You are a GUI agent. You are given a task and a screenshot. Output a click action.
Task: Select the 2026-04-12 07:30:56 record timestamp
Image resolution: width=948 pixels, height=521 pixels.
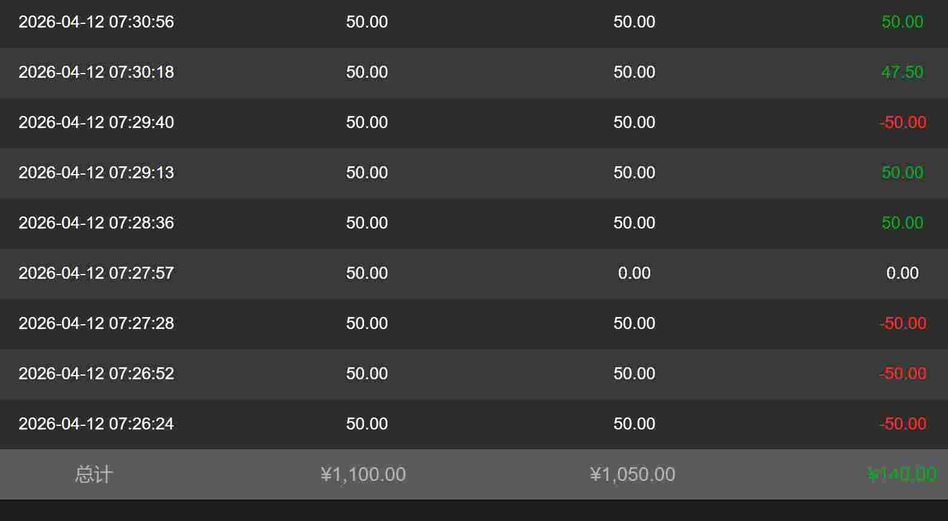click(96, 22)
